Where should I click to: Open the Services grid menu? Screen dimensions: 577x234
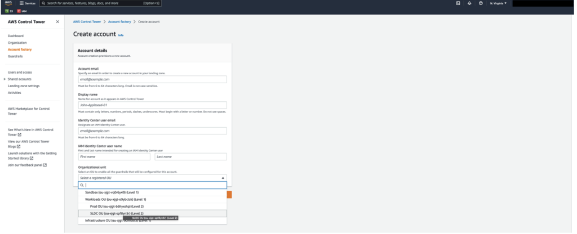pos(28,3)
